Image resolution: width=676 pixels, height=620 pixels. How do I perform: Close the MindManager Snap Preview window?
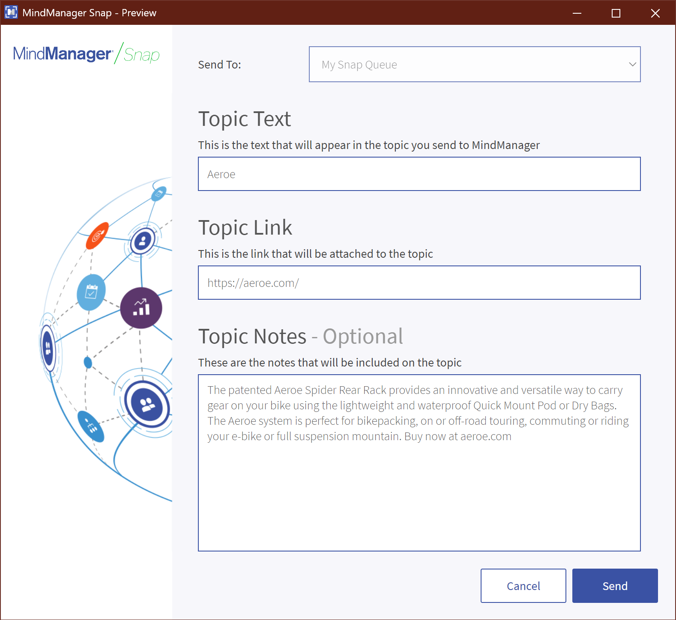click(655, 13)
